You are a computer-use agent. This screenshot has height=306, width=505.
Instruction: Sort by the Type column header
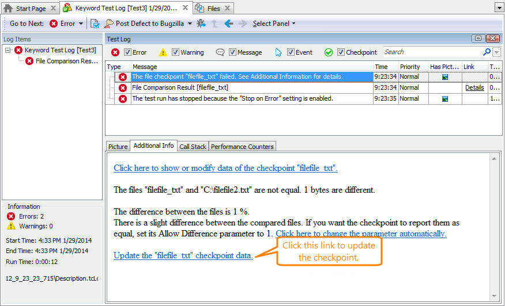click(118, 67)
